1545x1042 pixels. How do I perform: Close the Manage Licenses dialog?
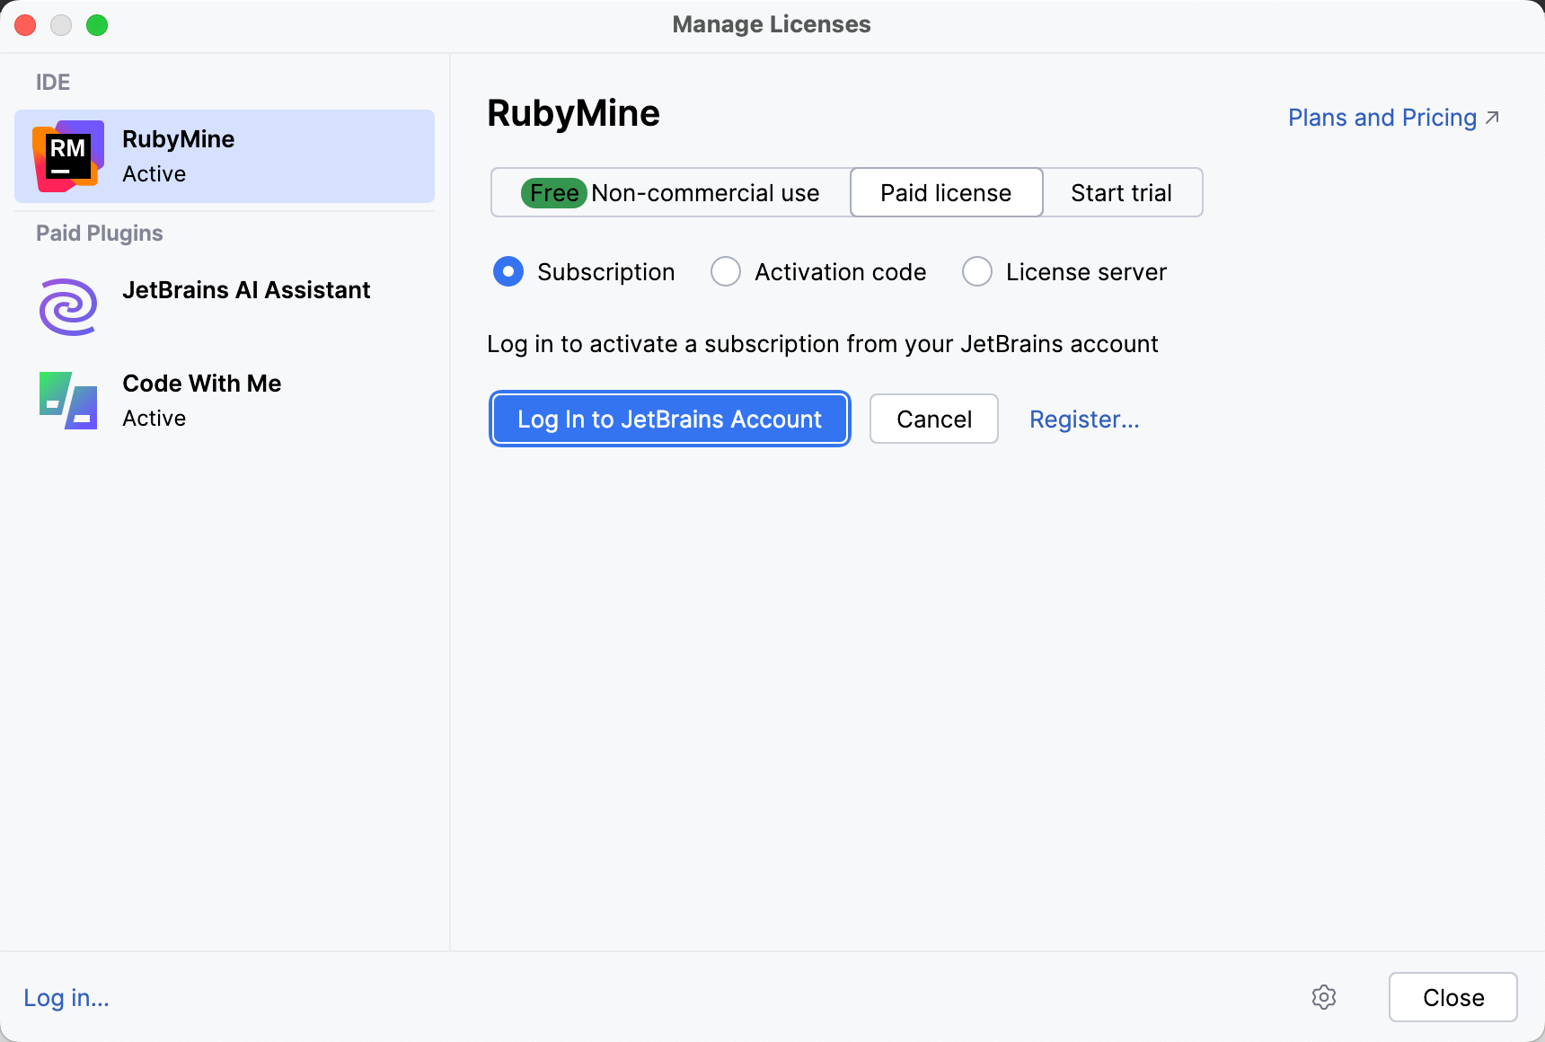pyautogui.click(x=1452, y=997)
